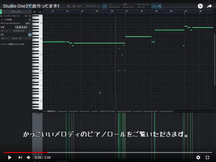Click the イベントが選択されていません status text
Viewport: 216px width, 162px height.
(x=13, y=44)
